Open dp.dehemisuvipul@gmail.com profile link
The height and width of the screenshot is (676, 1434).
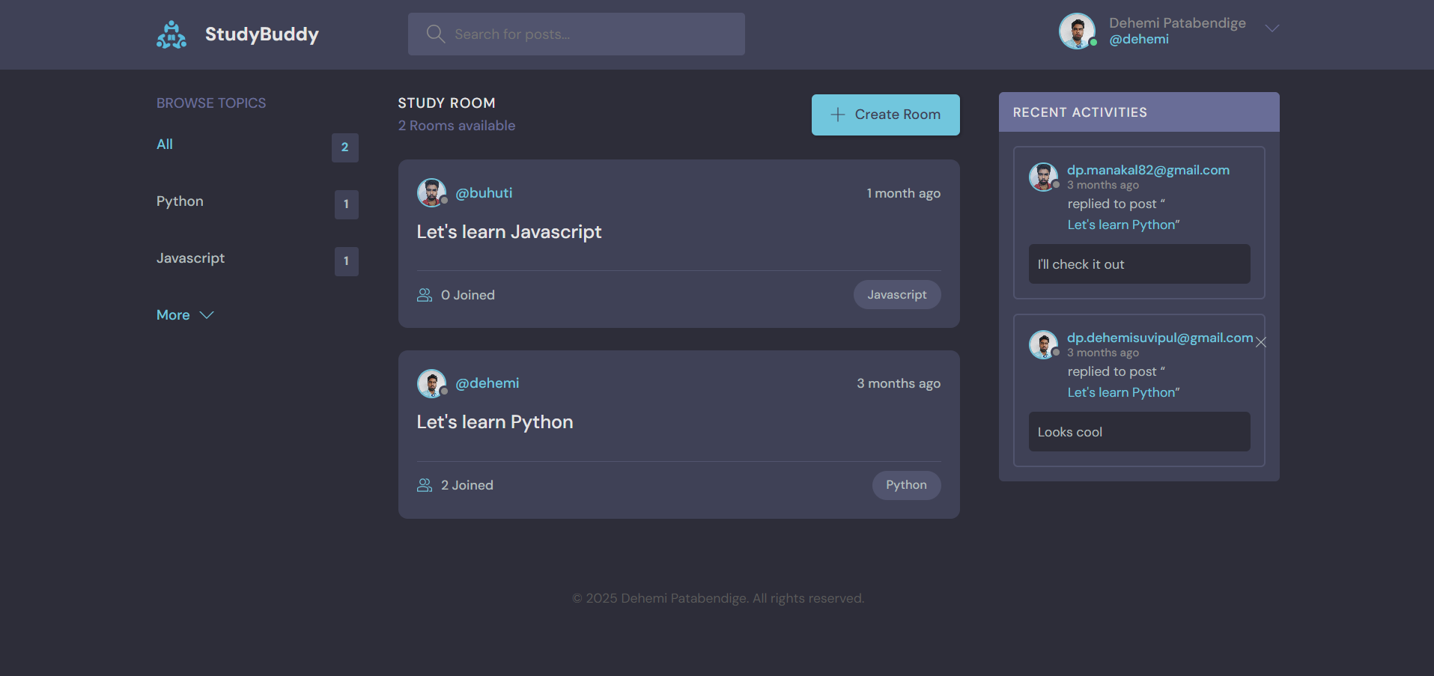(x=1159, y=338)
